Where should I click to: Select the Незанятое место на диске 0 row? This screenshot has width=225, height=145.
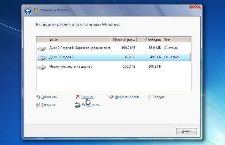point(114,66)
